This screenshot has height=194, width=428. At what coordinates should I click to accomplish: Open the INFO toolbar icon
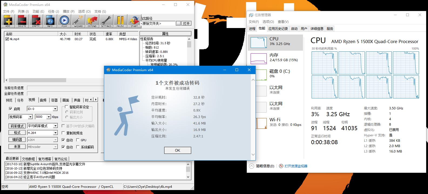50,21
